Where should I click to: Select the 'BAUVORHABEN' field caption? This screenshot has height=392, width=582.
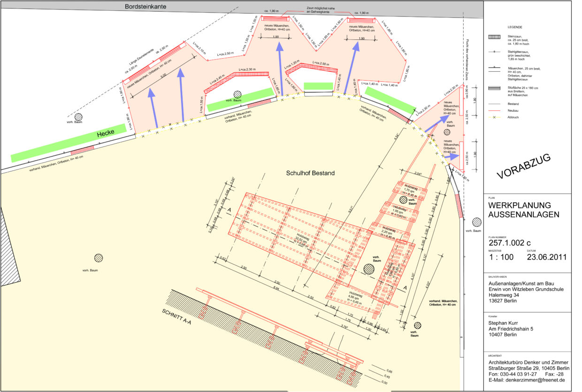(x=497, y=277)
